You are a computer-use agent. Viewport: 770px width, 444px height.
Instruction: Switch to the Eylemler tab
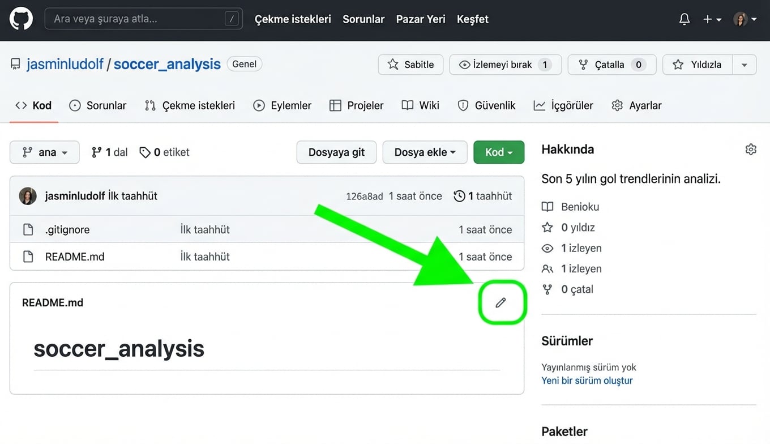283,105
